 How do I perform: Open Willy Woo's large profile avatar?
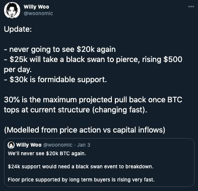click(12, 11)
